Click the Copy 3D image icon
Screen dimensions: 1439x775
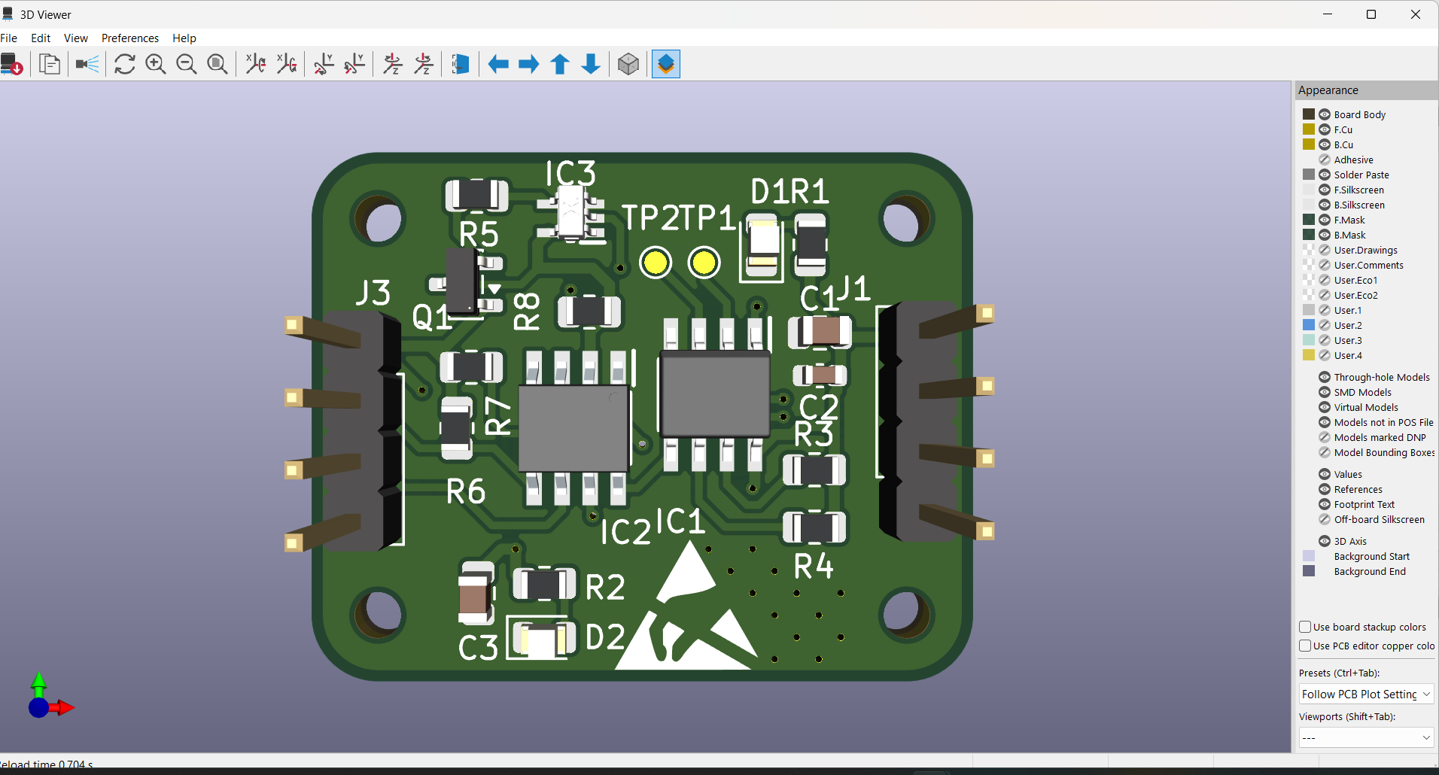50,64
